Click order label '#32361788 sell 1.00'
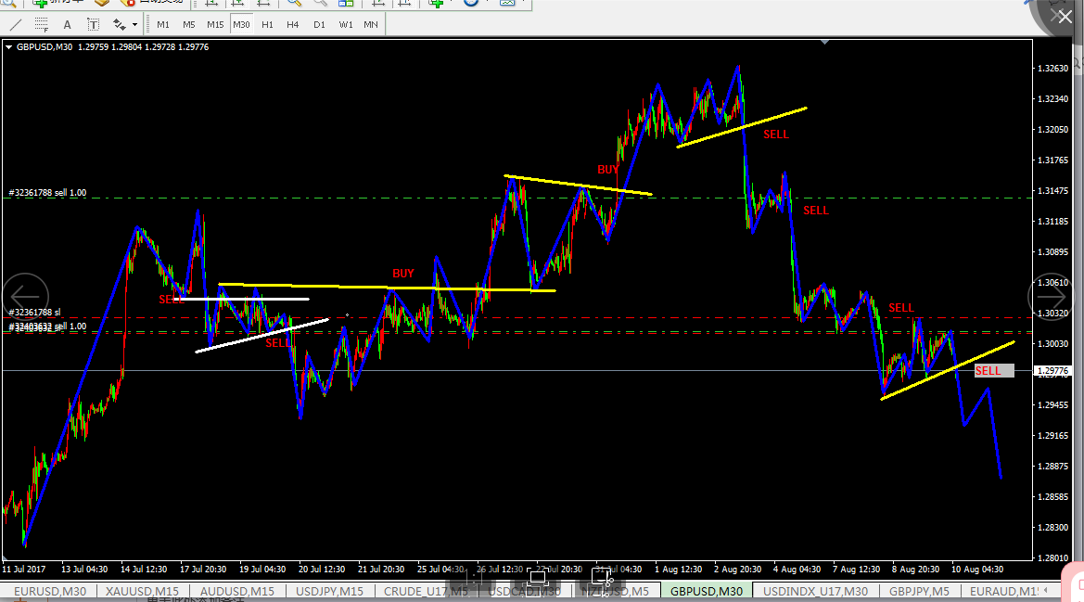 point(47,193)
